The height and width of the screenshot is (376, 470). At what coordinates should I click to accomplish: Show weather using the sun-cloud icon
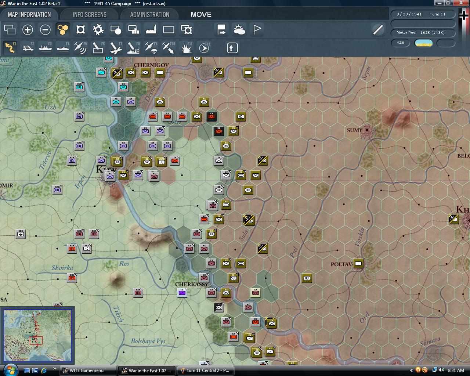point(239,30)
